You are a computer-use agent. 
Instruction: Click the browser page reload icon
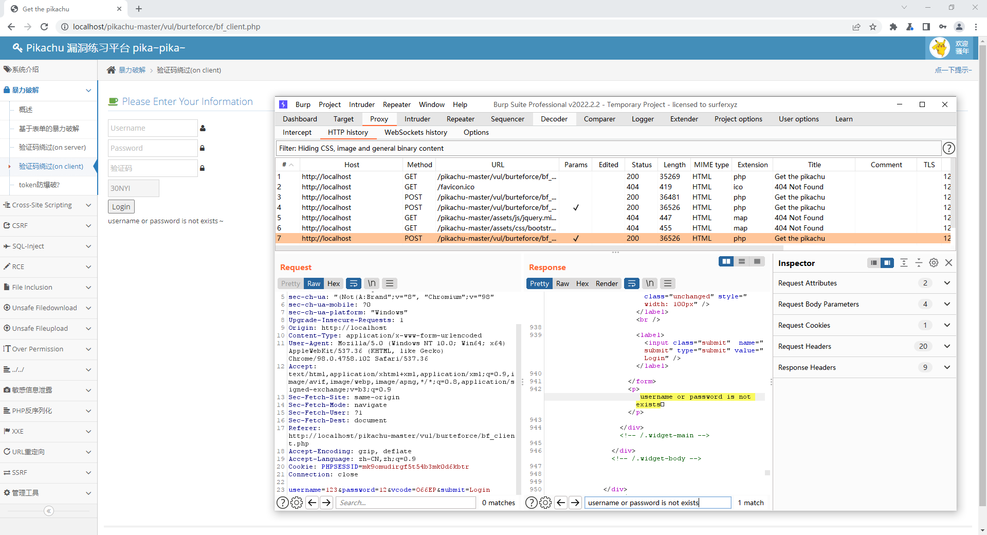[44, 27]
